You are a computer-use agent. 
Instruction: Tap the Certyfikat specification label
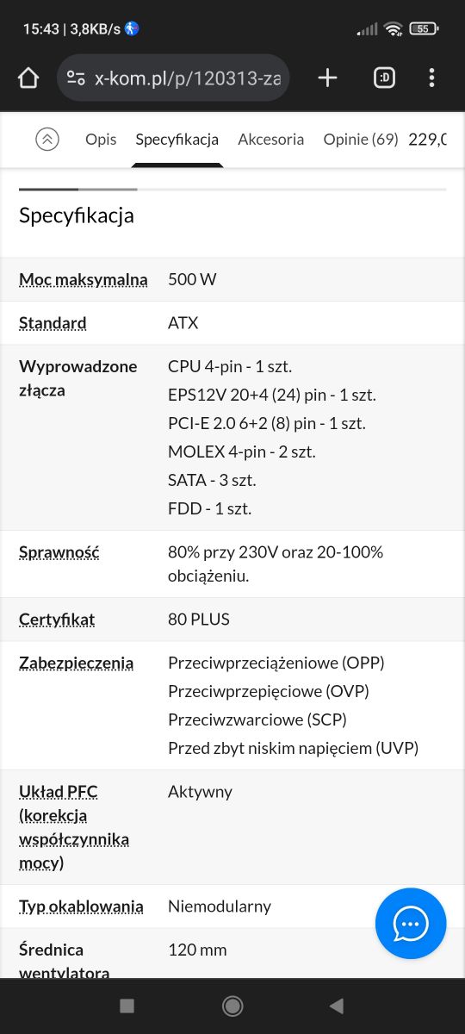[x=57, y=620]
